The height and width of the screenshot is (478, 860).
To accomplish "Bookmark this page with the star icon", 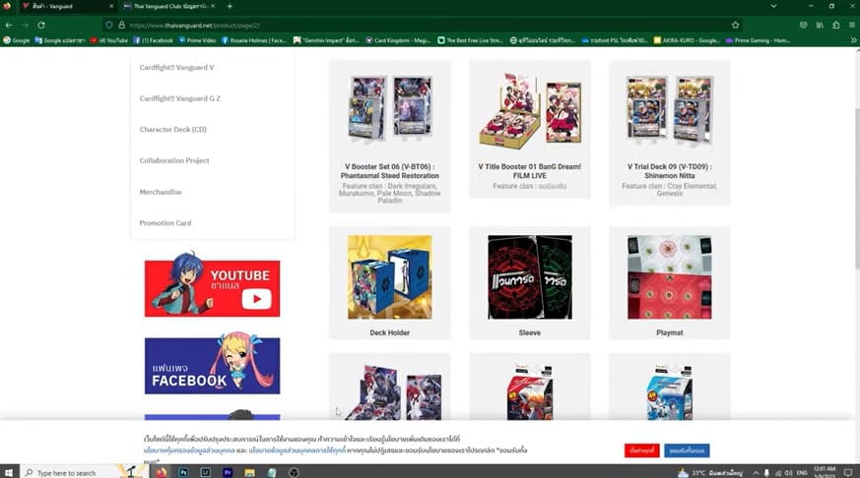I will (735, 26).
